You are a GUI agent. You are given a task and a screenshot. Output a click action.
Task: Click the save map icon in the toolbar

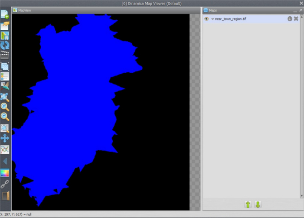5,36
